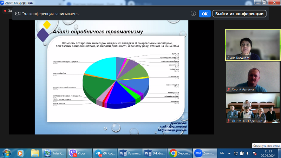Viewport: 281px width, 158px height.
Task: Click the 'Выйти из конференции' button
Action: pos(240,14)
